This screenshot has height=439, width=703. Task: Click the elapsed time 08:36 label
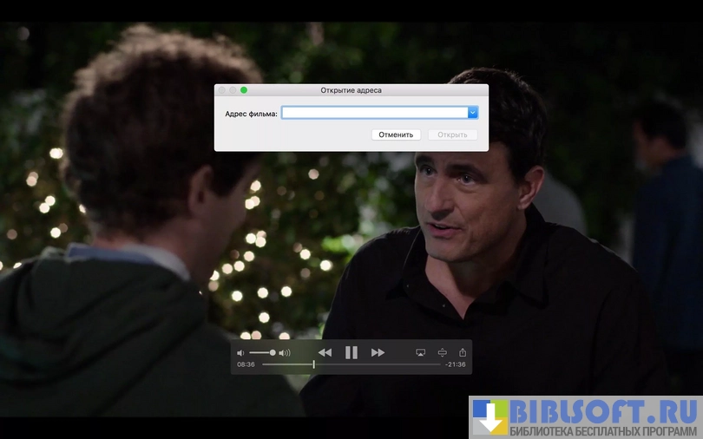coord(246,364)
